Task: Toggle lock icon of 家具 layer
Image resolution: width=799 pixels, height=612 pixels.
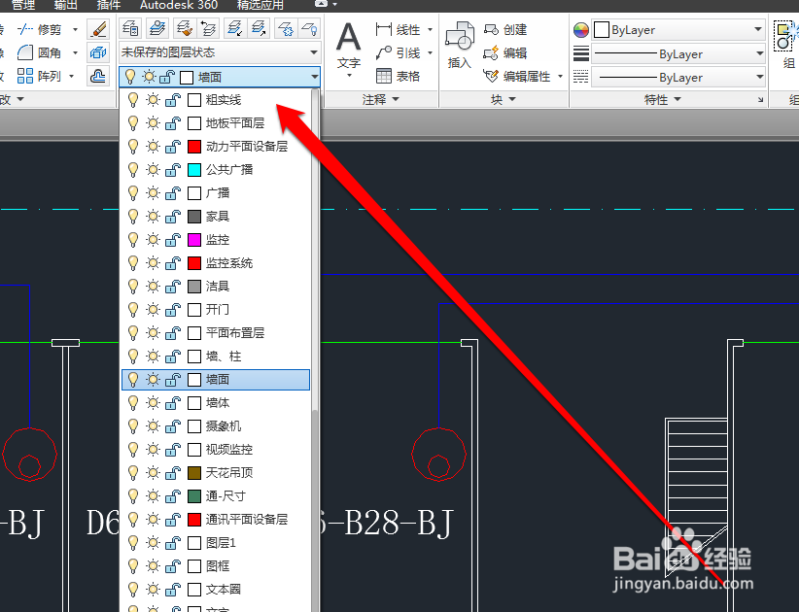Action: coord(173,217)
